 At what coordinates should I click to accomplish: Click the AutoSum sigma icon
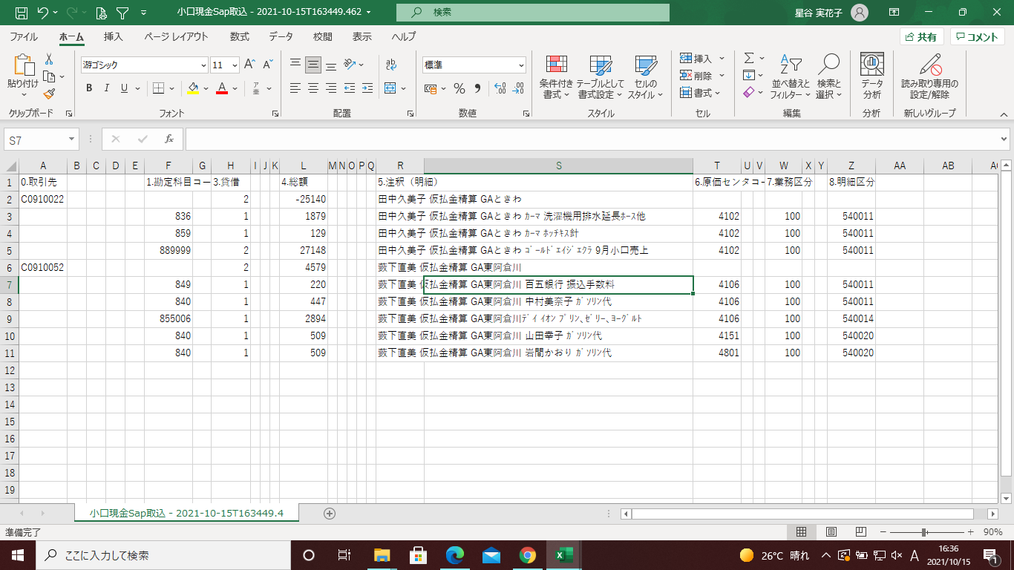click(x=749, y=58)
